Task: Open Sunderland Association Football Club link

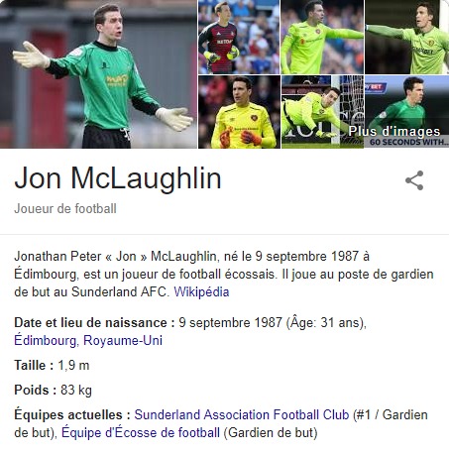Action: tap(242, 414)
